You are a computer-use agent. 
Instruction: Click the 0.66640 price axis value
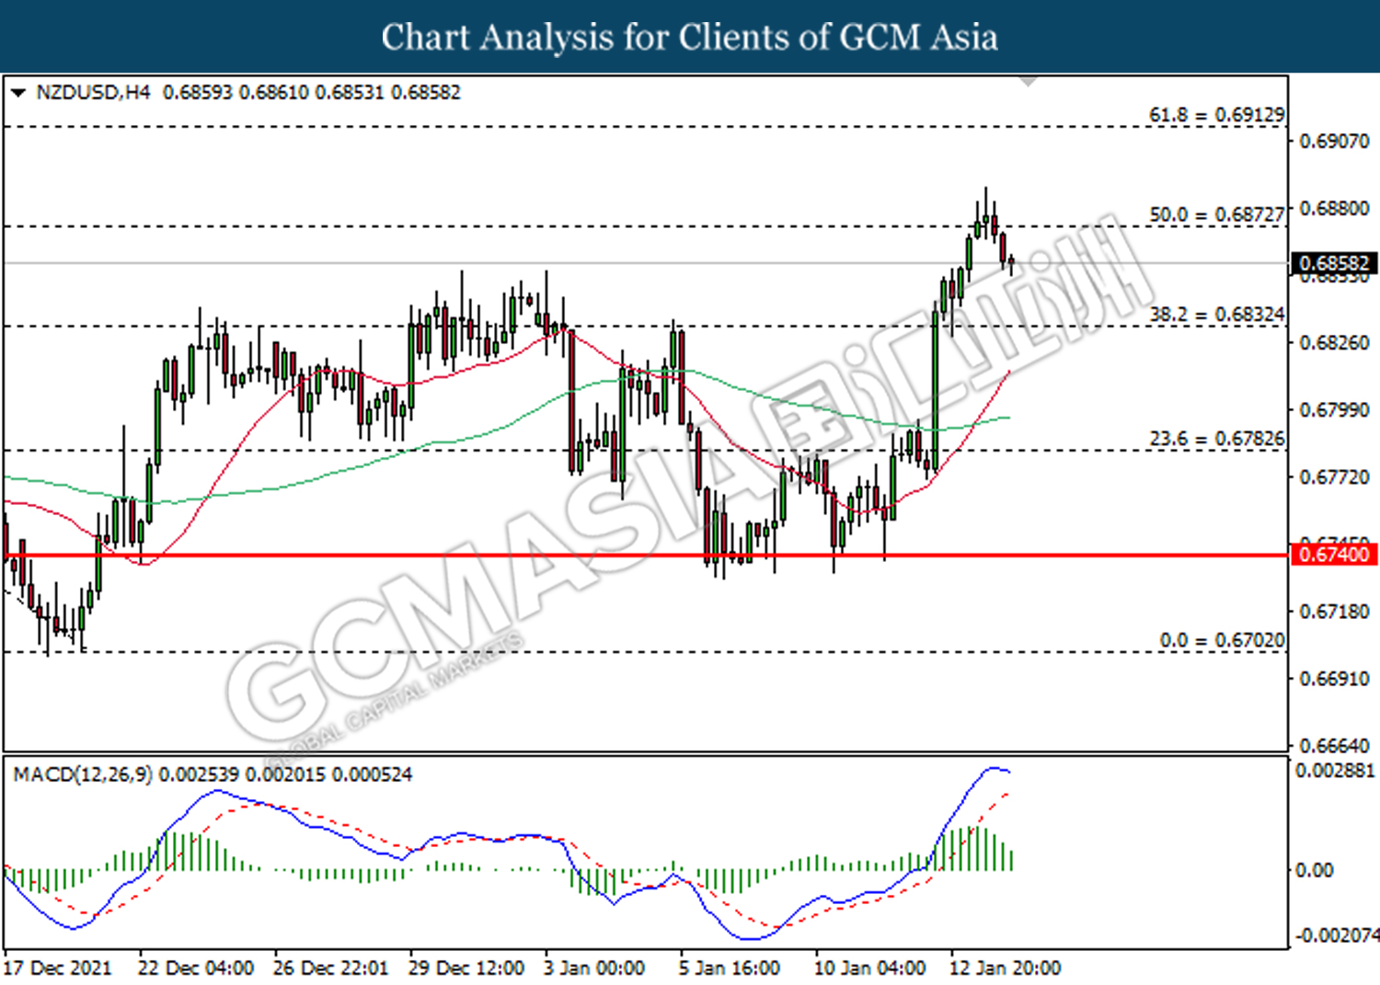coord(1333,745)
